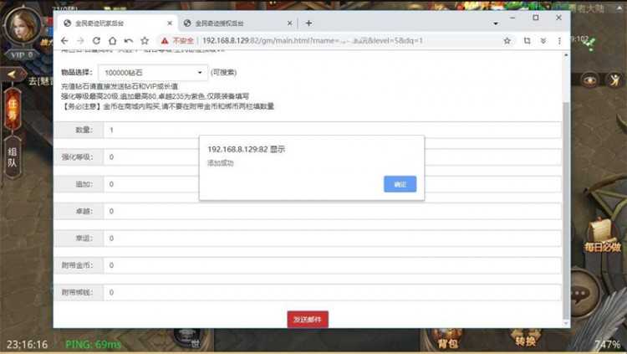
Task: Expand the double-chevron extensions icon
Action: 543,40
